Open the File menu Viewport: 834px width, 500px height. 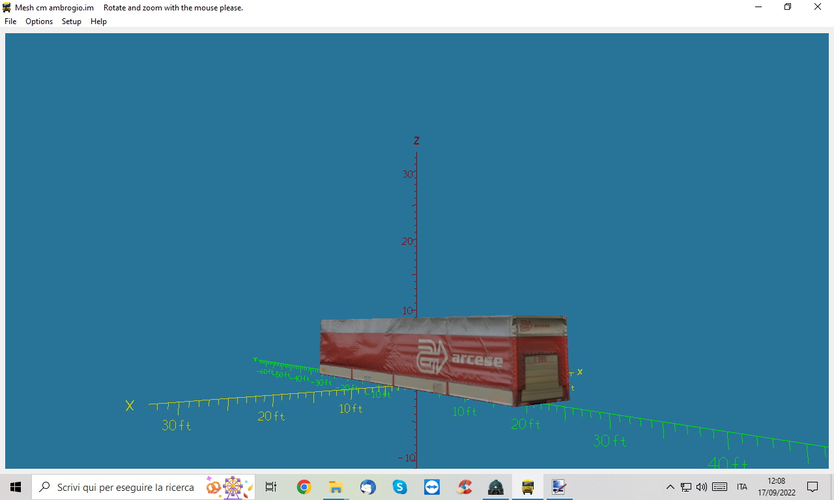tap(10, 21)
